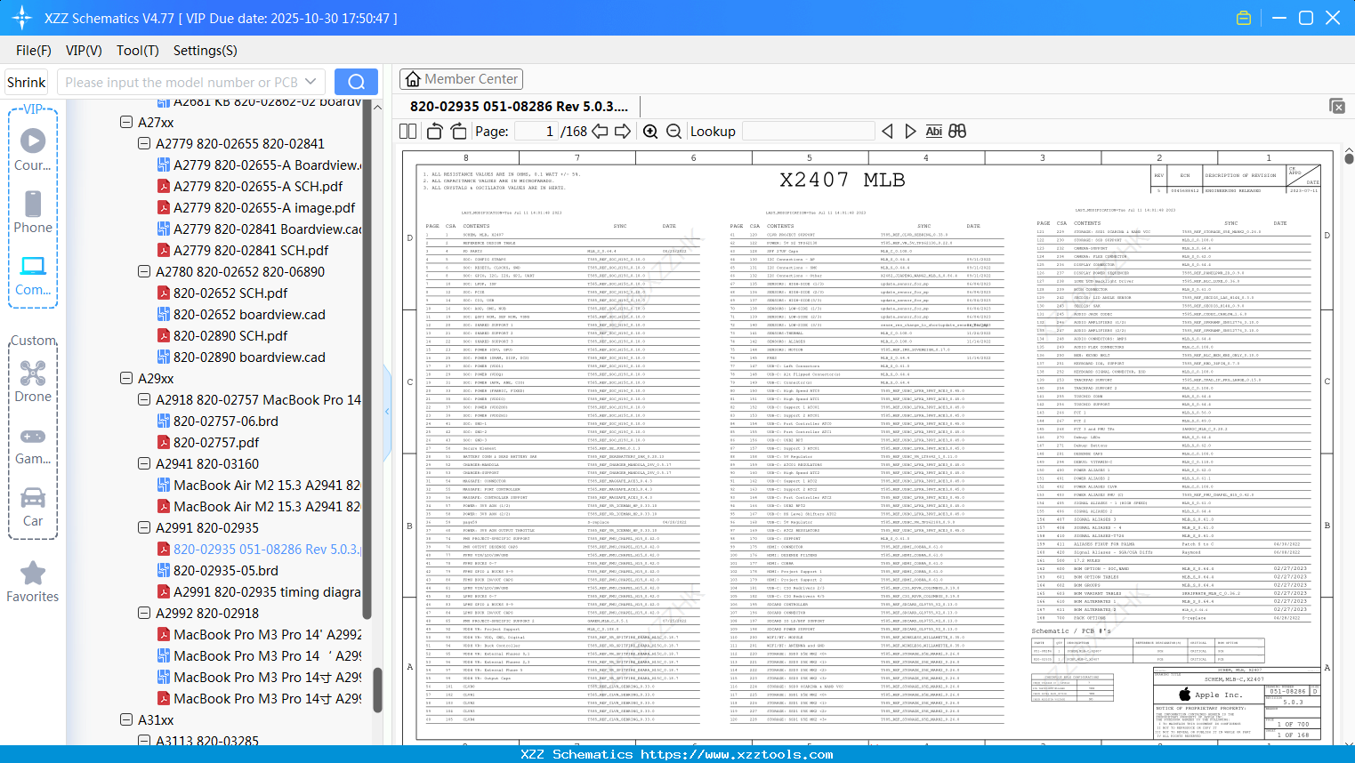
Task: Open model number dropdown arrow
Action: [x=311, y=82]
